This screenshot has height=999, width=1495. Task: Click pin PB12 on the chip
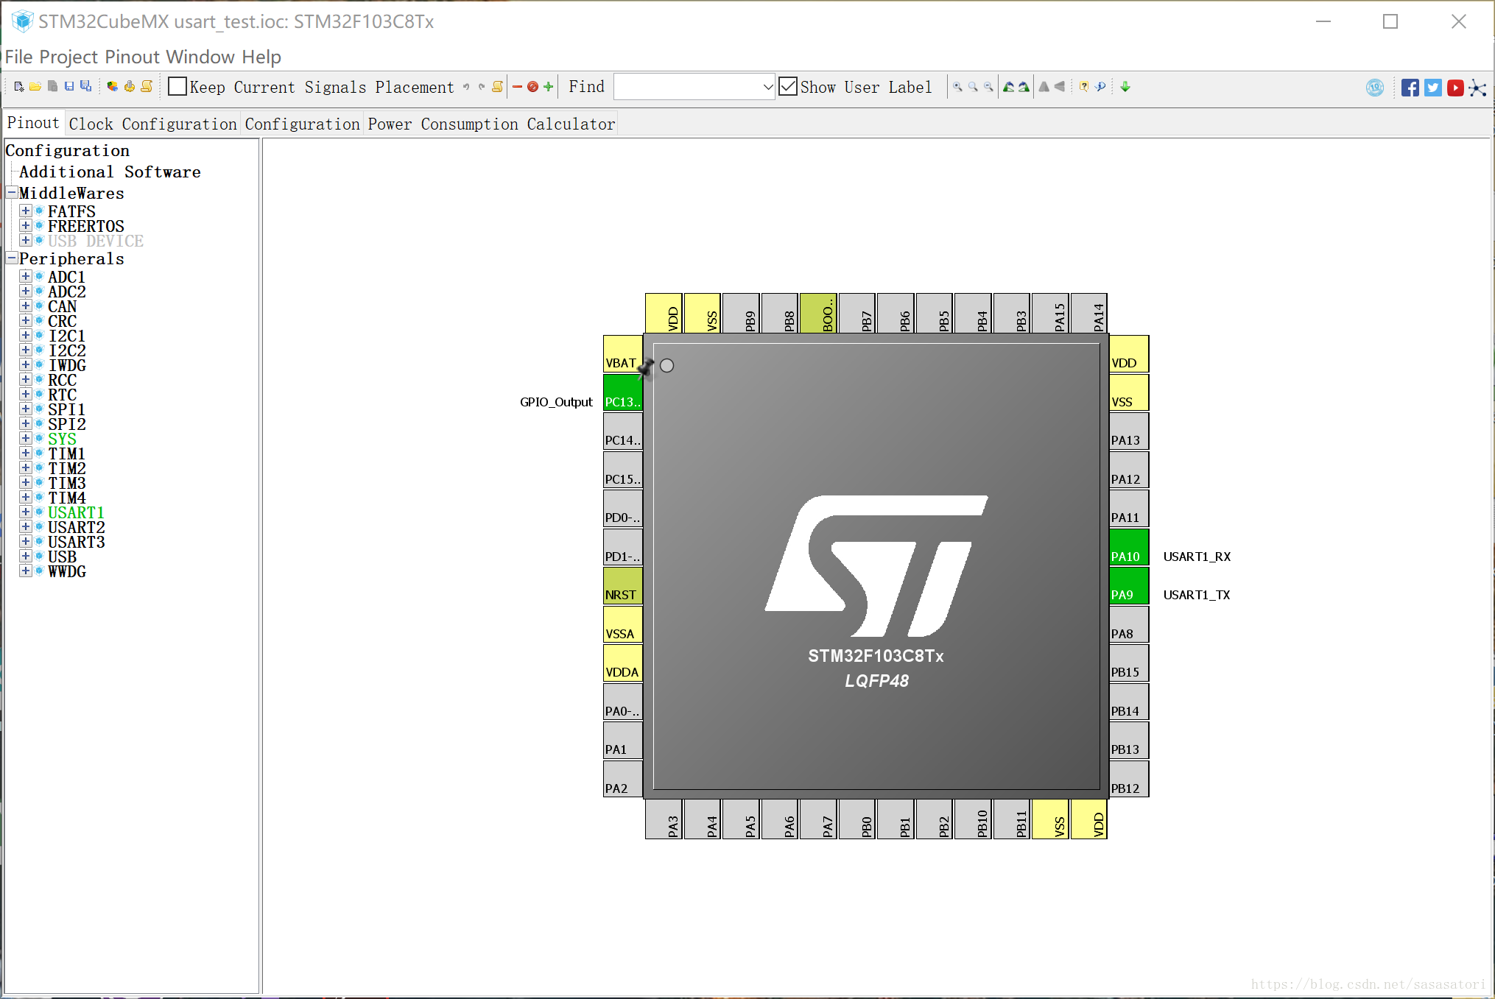pyautogui.click(x=1129, y=779)
